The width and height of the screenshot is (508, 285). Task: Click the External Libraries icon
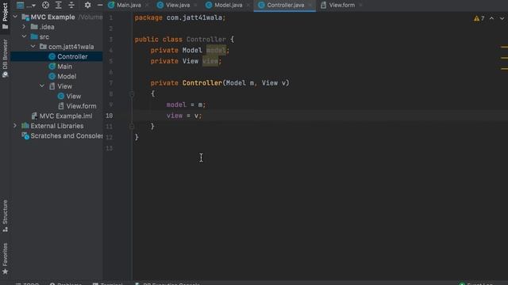pyautogui.click(x=25, y=126)
